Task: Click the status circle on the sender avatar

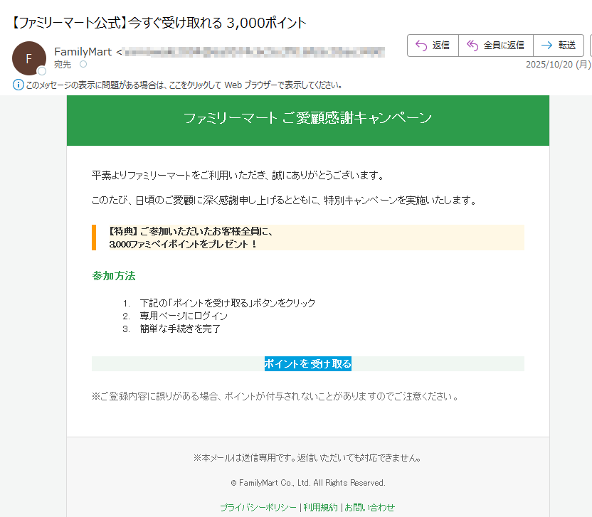Action: [43, 70]
